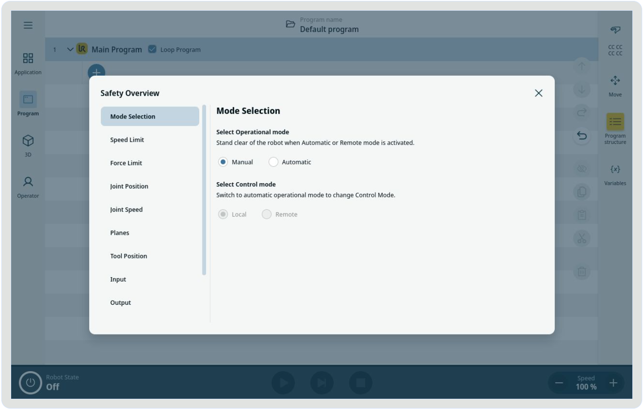Open the Move panel icon
643x409 pixels.
tap(615, 81)
